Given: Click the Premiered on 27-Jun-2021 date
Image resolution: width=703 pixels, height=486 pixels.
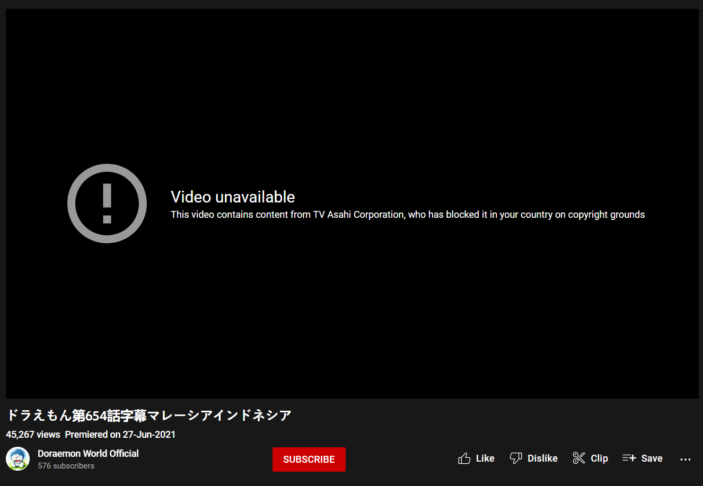Looking at the screenshot, I should click(120, 435).
